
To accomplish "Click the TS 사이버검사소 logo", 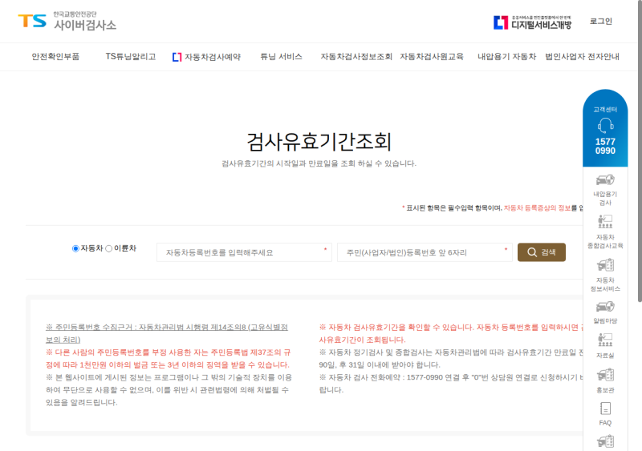I will (x=67, y=22).
